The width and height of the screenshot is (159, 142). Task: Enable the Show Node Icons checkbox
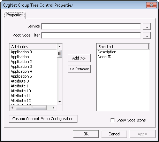113,120
